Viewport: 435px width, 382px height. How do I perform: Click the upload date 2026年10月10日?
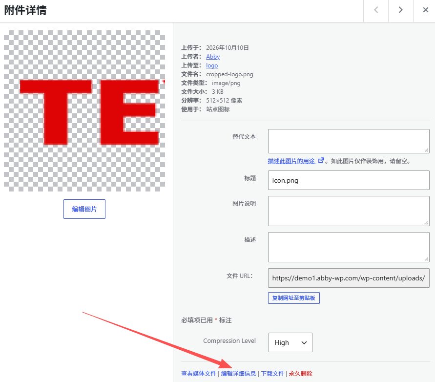[227, 48]
